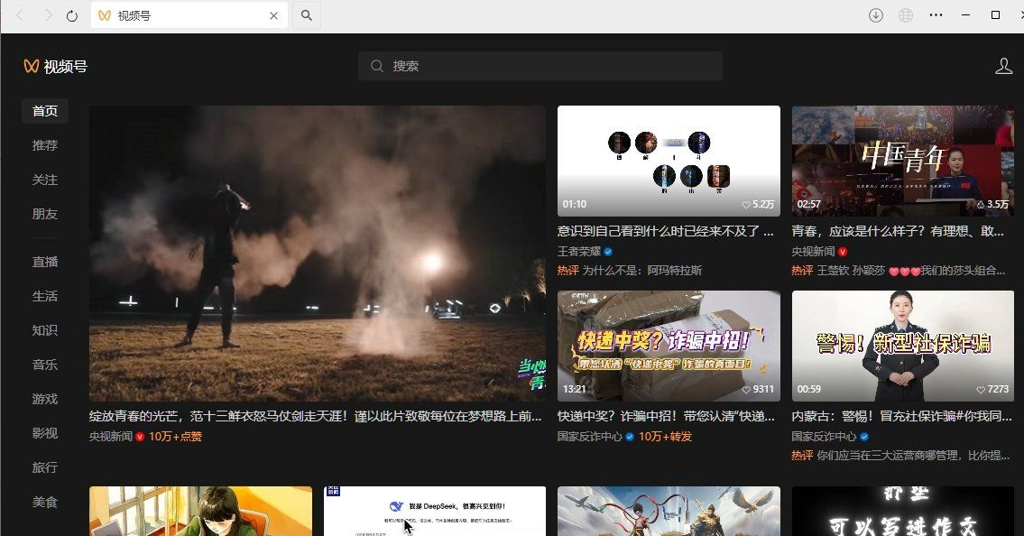Click the search icon next to the tab
The image size is (1024, 536).
click(307, 15)
